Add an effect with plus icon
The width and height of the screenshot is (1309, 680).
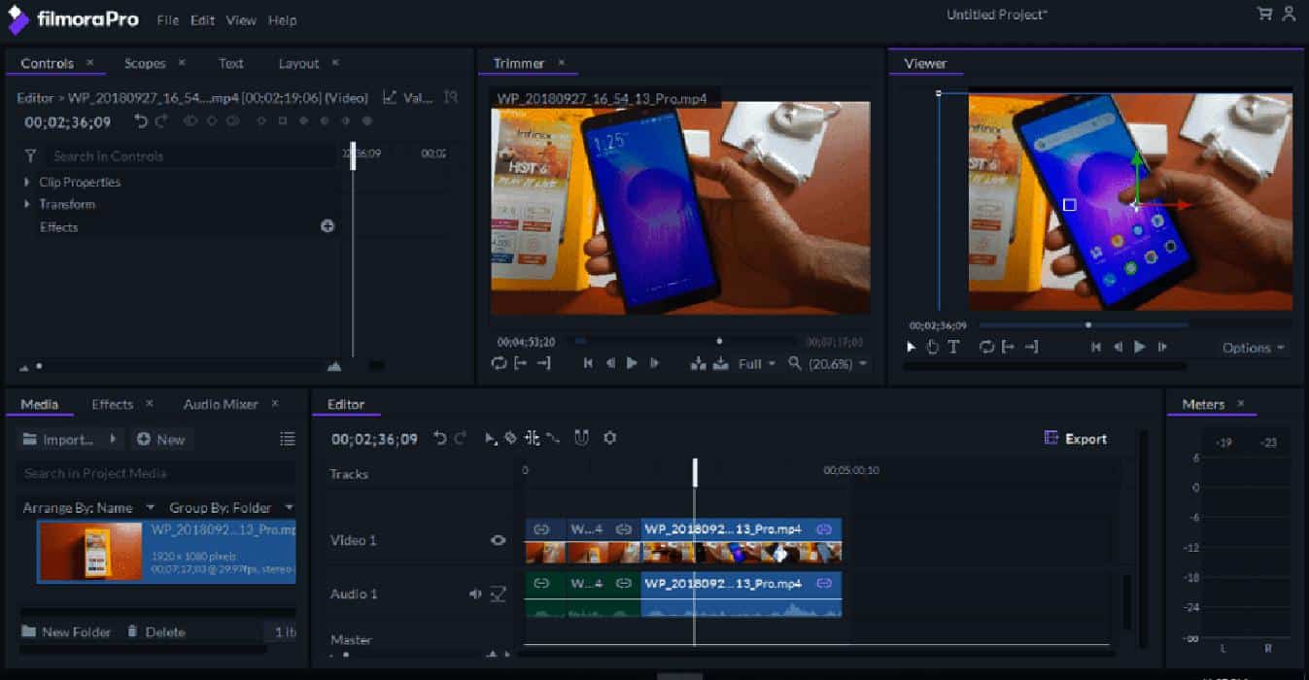(327, 225)
